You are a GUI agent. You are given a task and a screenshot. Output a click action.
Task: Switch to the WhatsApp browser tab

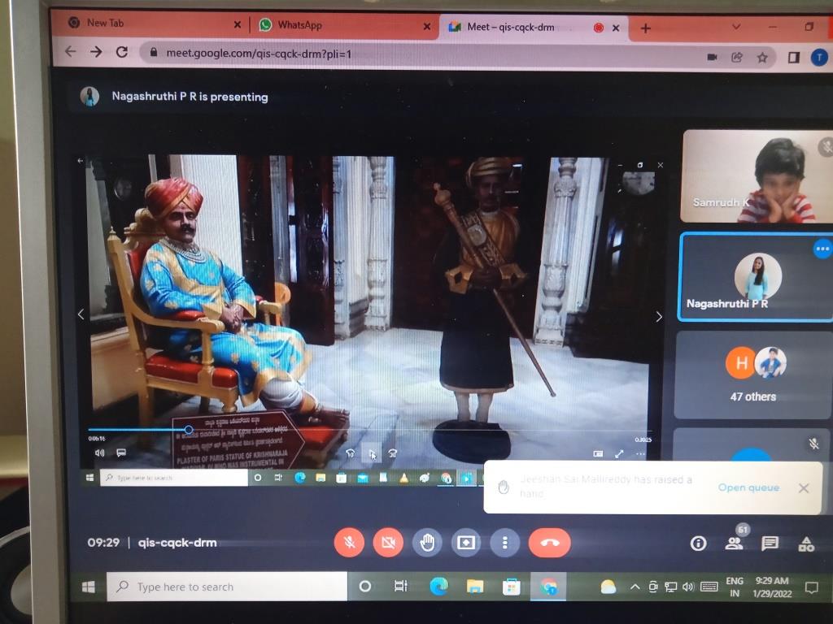[x=344, y=25]
